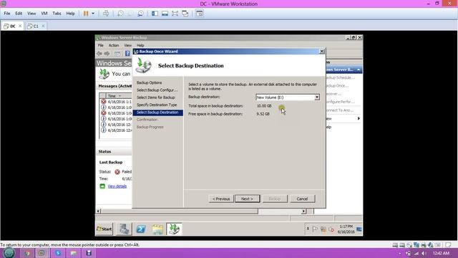Click the host volume speaker tray icon

pyautogui.click(x=424, y=253)
